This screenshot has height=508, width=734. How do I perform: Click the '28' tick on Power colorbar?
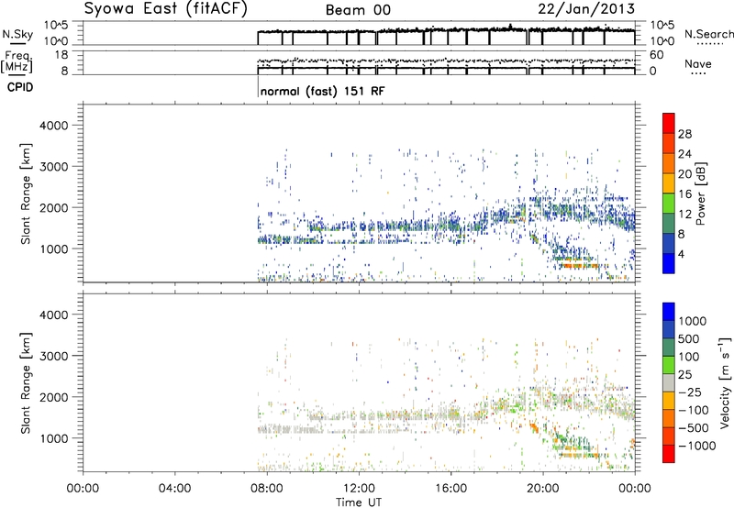684,134
